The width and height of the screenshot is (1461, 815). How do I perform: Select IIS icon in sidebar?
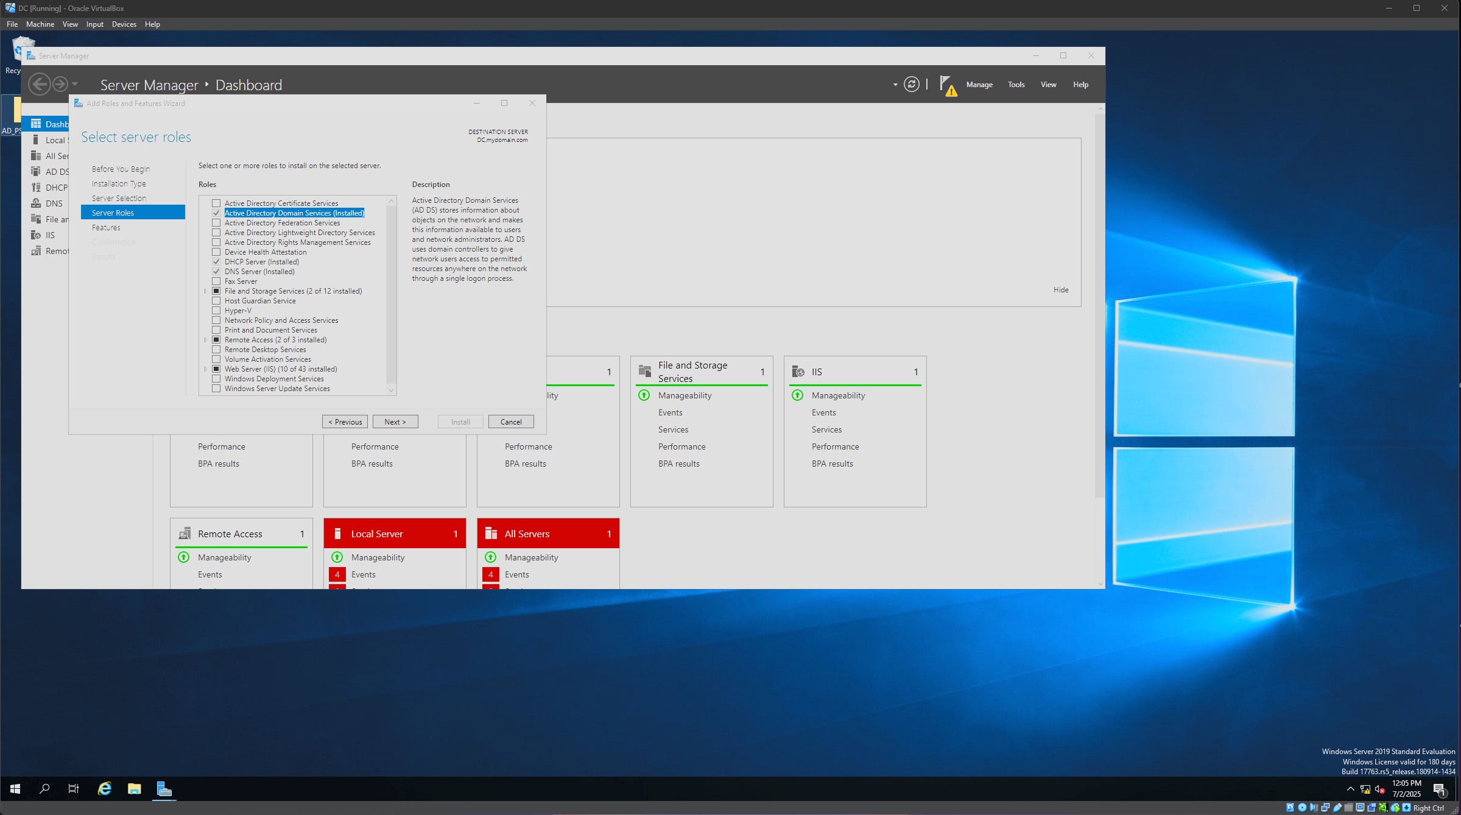pyautogui.click(x=36, y=235)
